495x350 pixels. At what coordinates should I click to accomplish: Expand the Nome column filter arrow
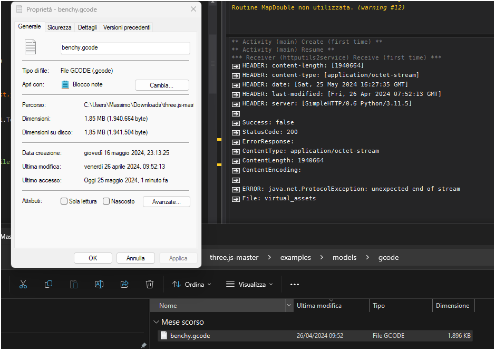289,306
